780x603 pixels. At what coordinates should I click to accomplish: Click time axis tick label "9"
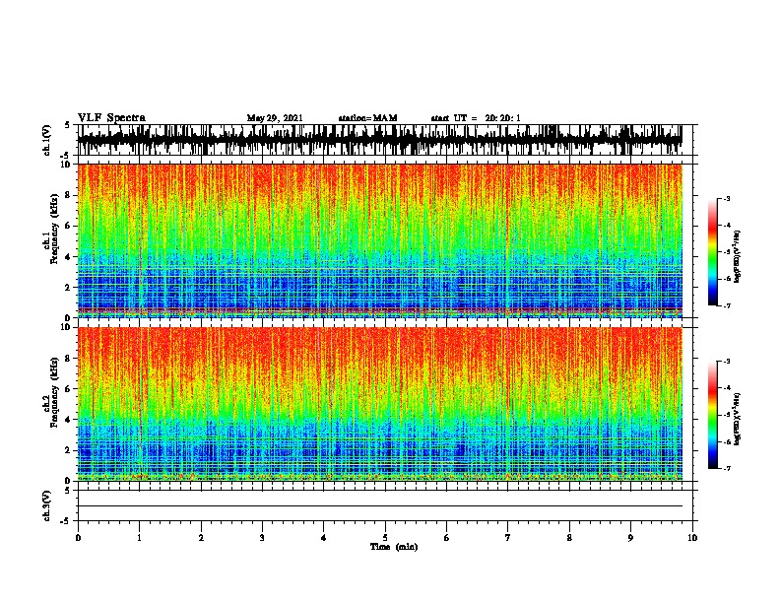[x=630, y=538]
